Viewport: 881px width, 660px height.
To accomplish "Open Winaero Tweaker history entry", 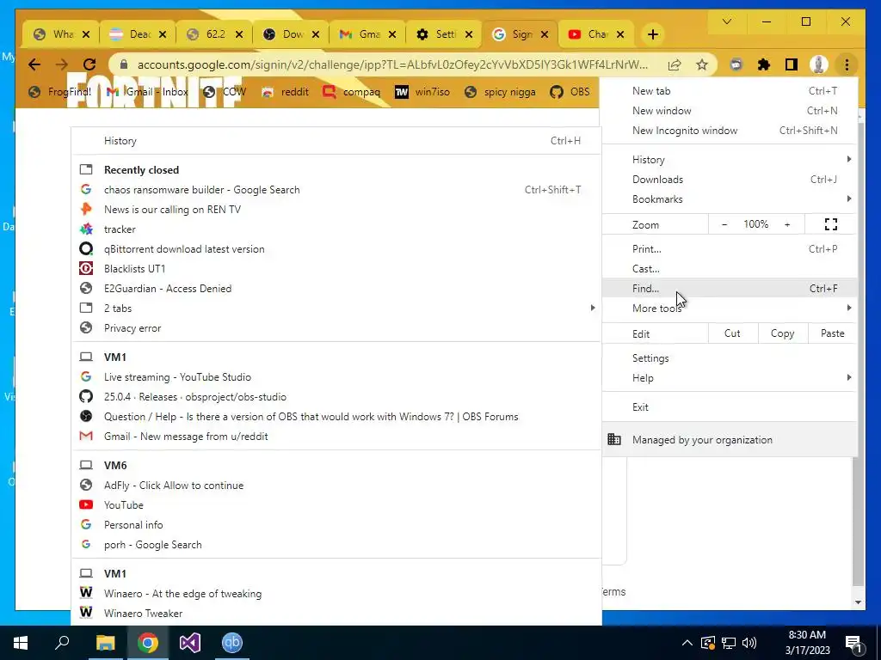I will click(x=336, y=614).
